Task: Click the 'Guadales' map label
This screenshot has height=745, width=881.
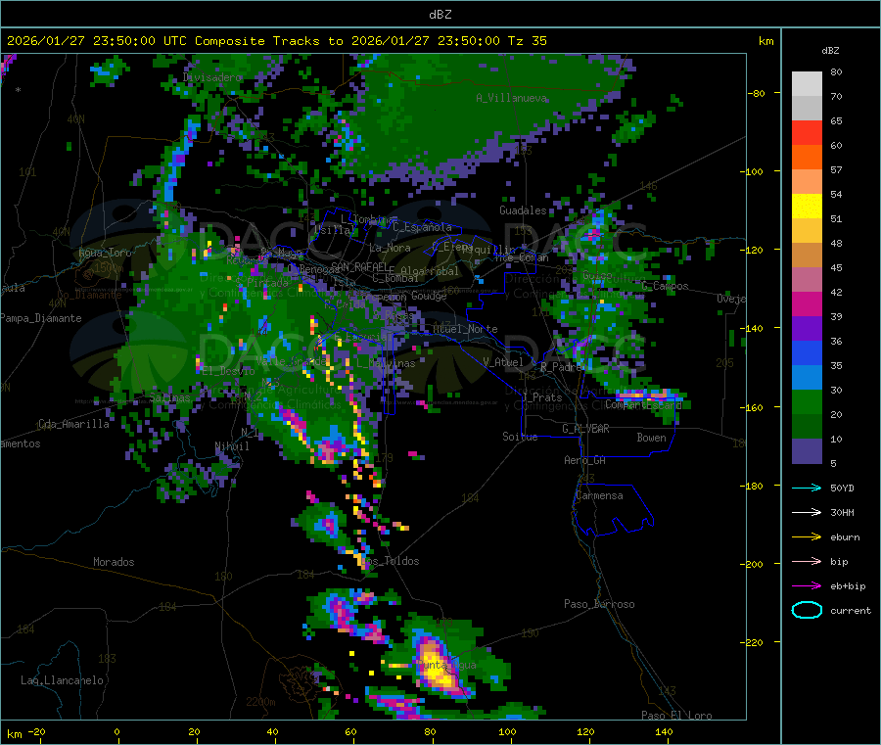Action: 523,210
